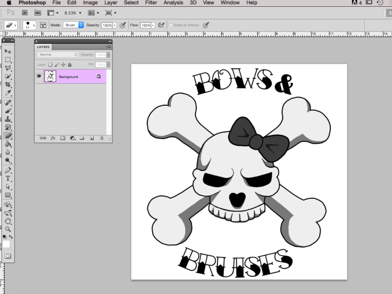Open the Image menu
Viewport: 392px width, 294px height.
coord(90,3)
